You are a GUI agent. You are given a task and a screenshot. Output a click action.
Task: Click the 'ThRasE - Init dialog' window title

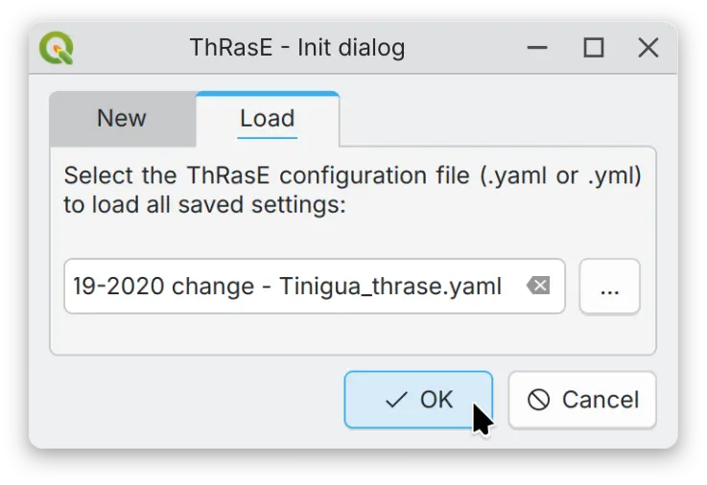297,47
